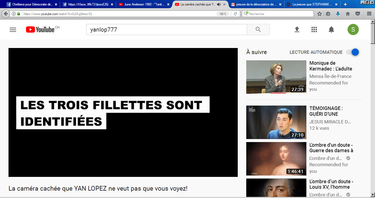This screenshot has width=375, height=198.
Task: Click the À suivre heading text
Action: pos(256,52)
